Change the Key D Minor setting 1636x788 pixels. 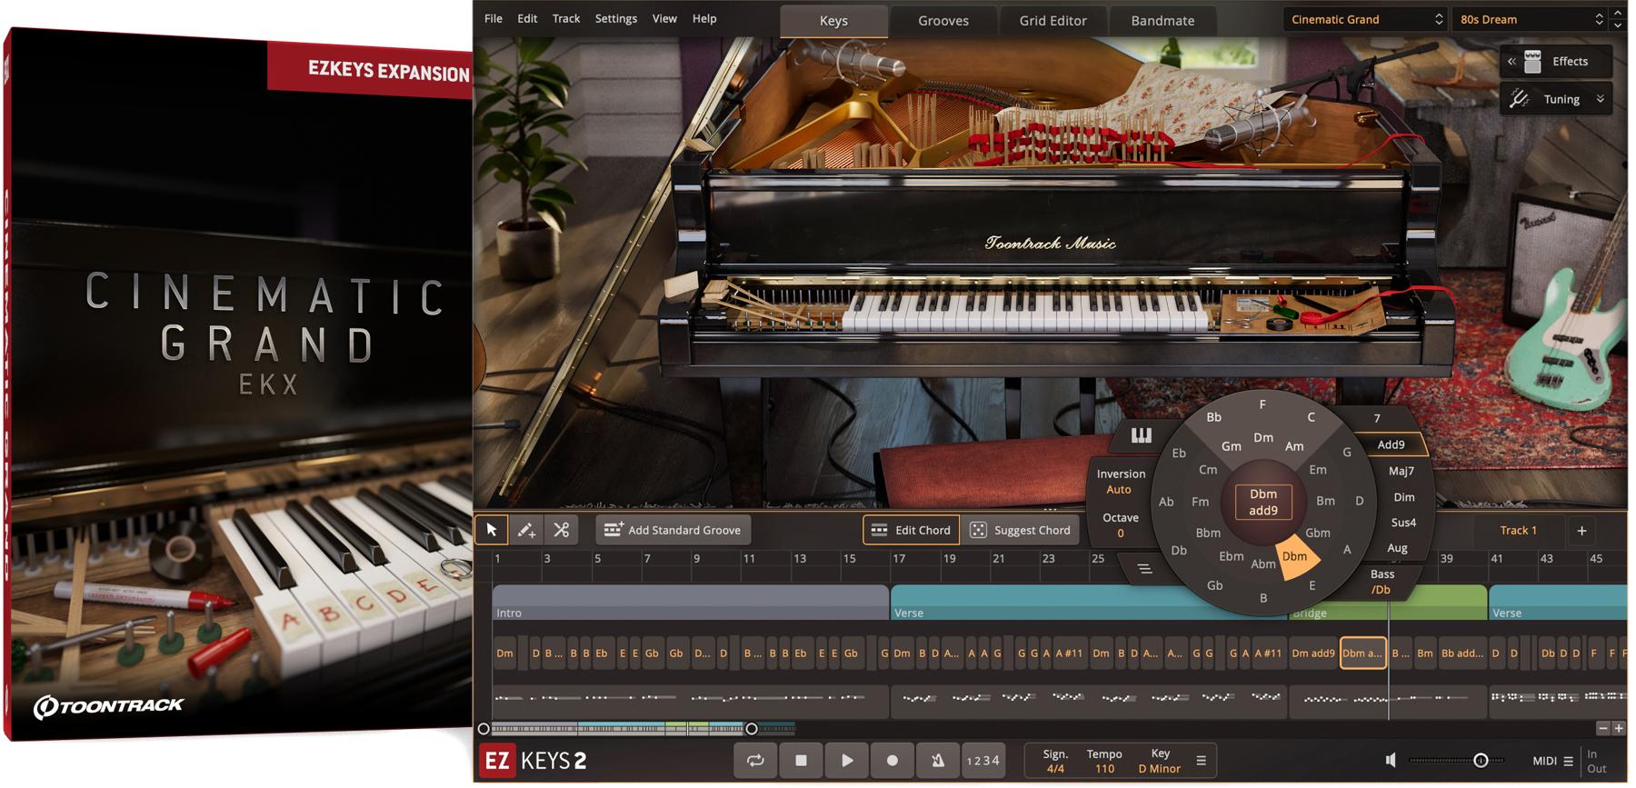(x=1160, y=761)
